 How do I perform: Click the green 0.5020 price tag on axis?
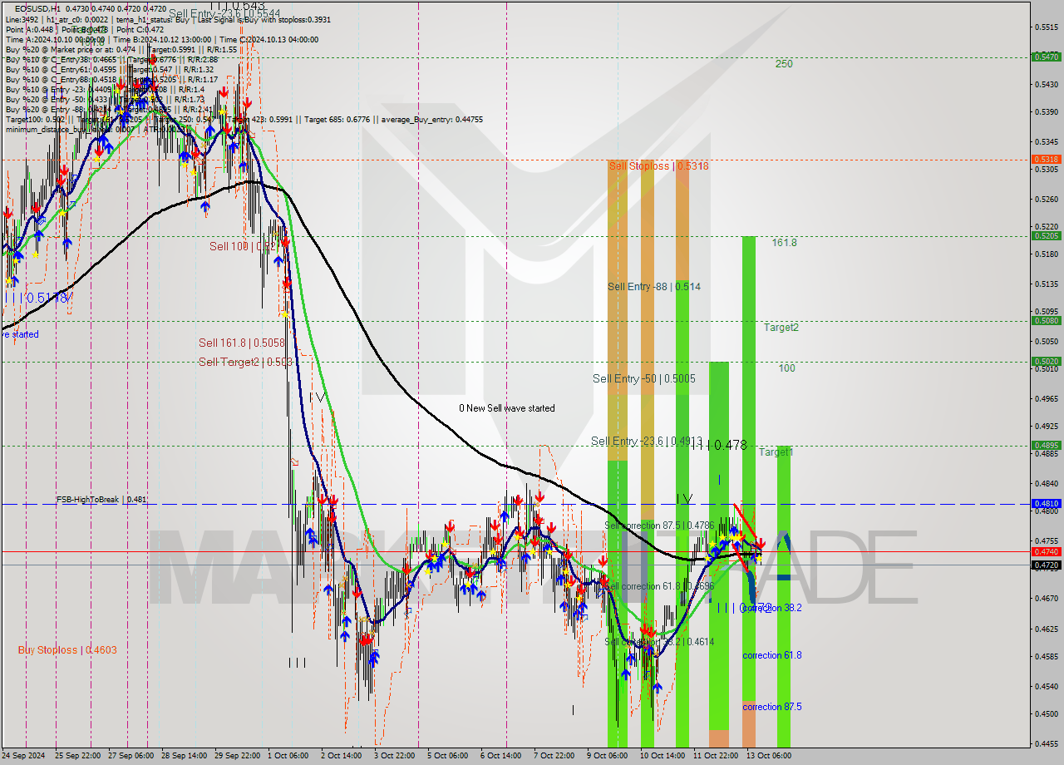click(x=1046, y=361)
